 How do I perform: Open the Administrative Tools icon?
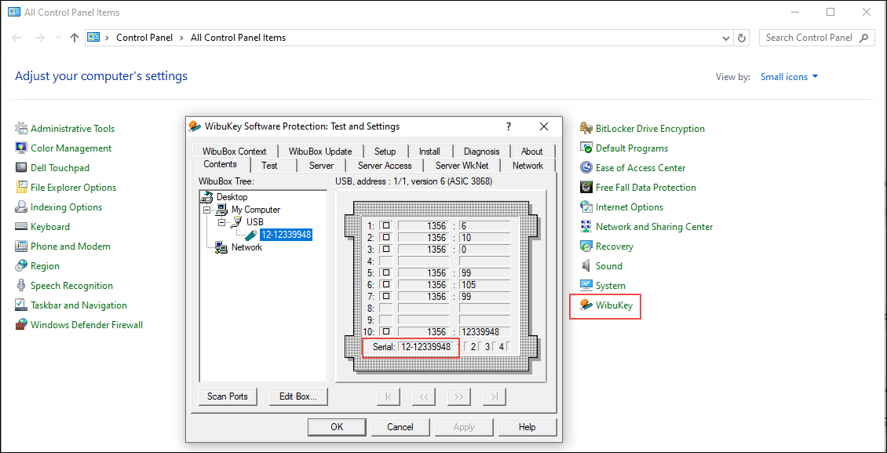coord(21,129)
